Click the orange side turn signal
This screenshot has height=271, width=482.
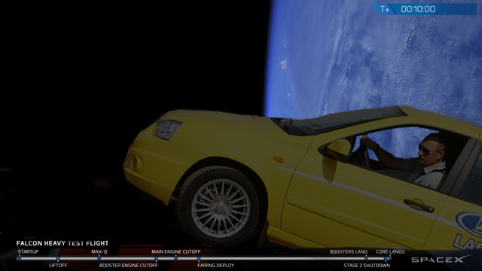279,160
